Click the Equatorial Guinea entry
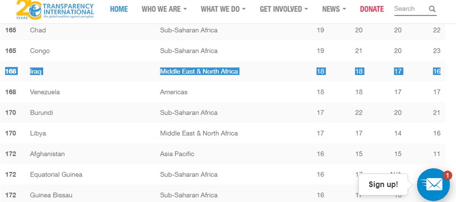The height and width of the screenshot is (202, 456). (x=56, y=174)
